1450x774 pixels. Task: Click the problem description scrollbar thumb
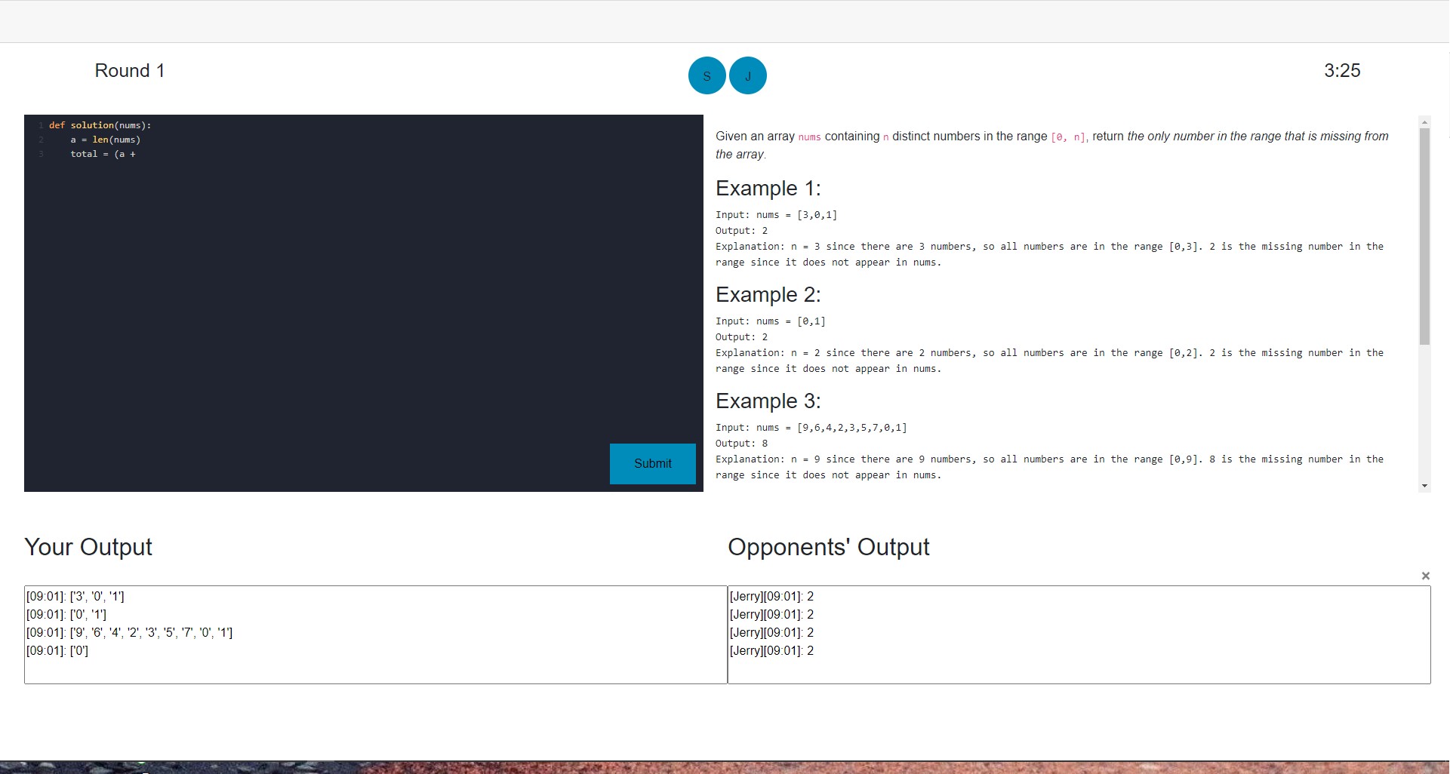point(1424,236)
